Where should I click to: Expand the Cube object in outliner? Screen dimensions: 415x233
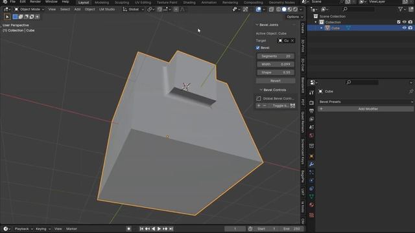click(322, 28)
